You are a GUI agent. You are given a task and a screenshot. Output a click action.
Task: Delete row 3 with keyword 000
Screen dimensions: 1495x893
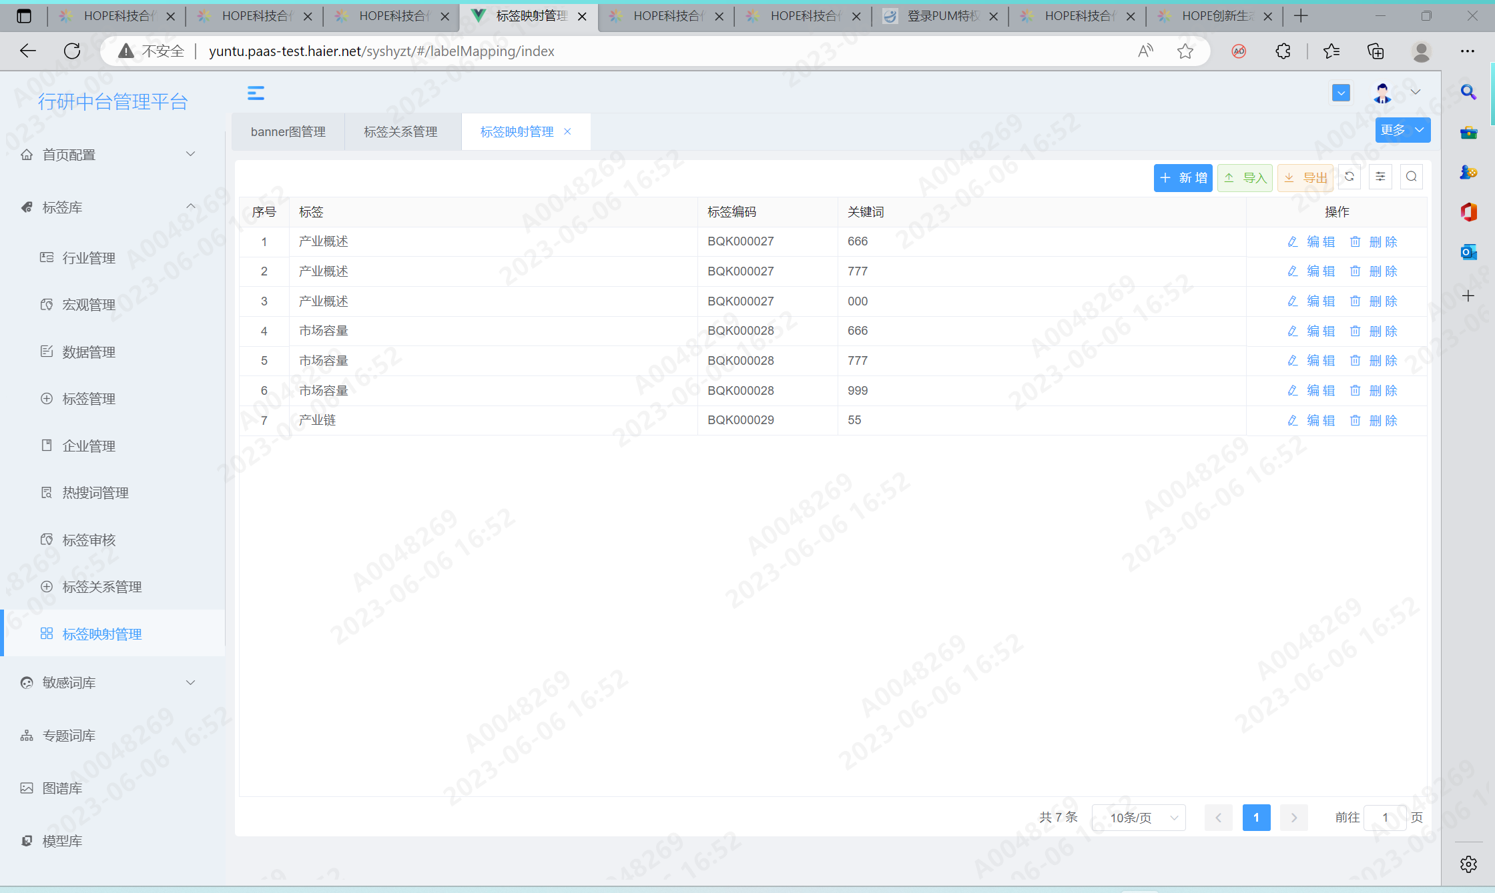click(x=1374, y=301)
